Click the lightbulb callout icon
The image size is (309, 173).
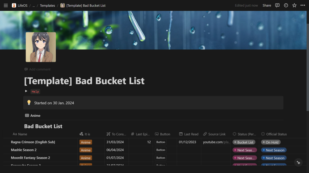29,103
